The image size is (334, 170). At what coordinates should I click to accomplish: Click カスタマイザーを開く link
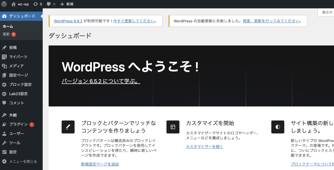(205, 147)
